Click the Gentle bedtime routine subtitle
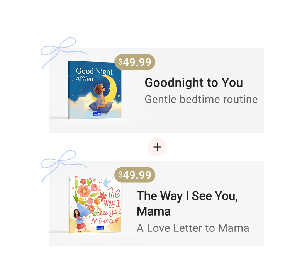This screenshot has width=290, height=274. point(201,99)
